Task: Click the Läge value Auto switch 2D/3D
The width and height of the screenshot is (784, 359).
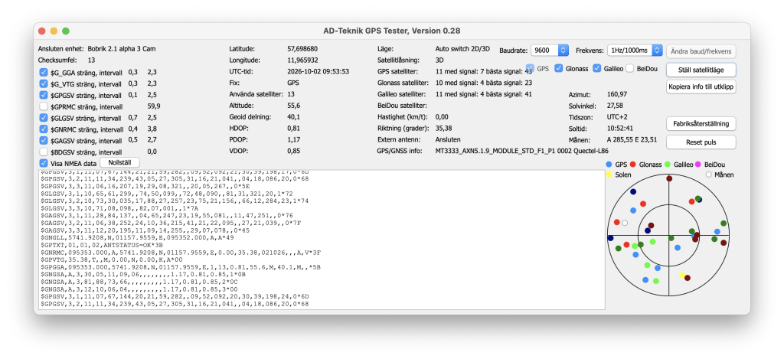Action: point(463,49)
